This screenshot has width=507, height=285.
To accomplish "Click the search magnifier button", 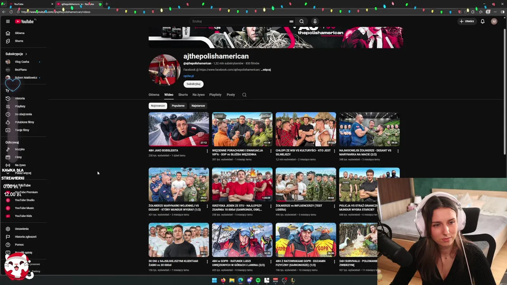I will tap(301, 21).
